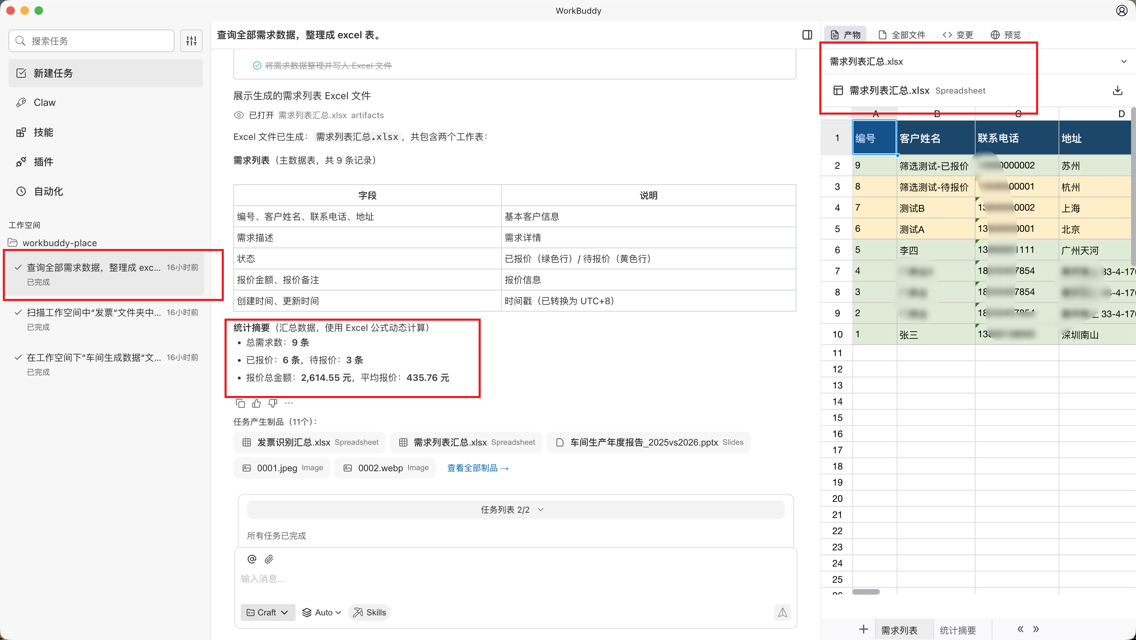The width and height of the screenshot is (1136, 640).
Task: Download the 需求列表汇总.xlsx spreadsheet
Action: coord(1118,90)
